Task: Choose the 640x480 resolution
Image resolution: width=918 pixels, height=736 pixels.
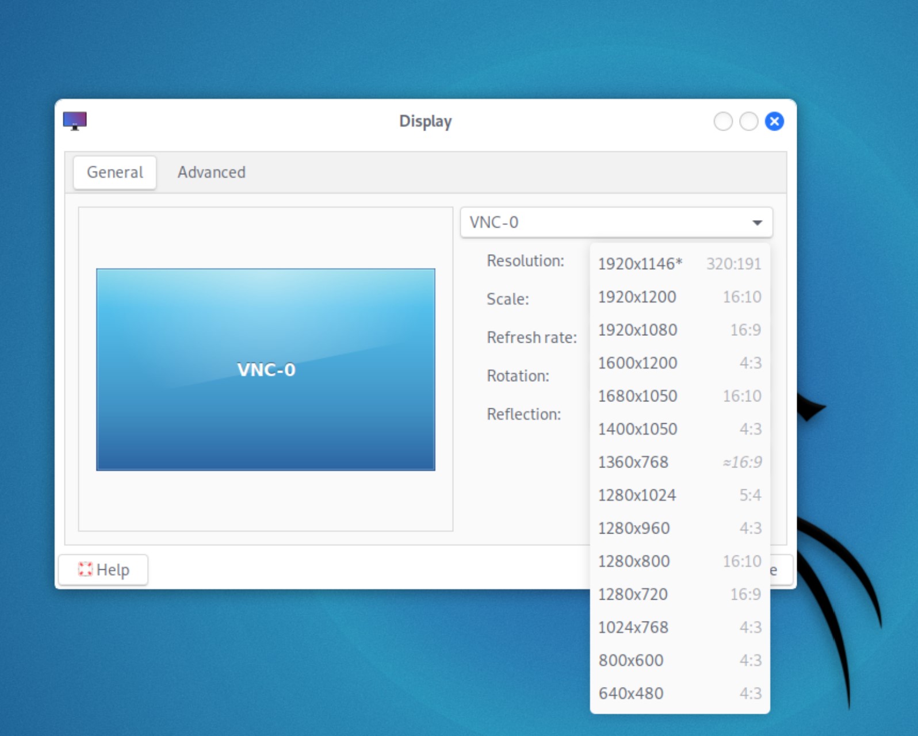Action: tap(679, 693)
